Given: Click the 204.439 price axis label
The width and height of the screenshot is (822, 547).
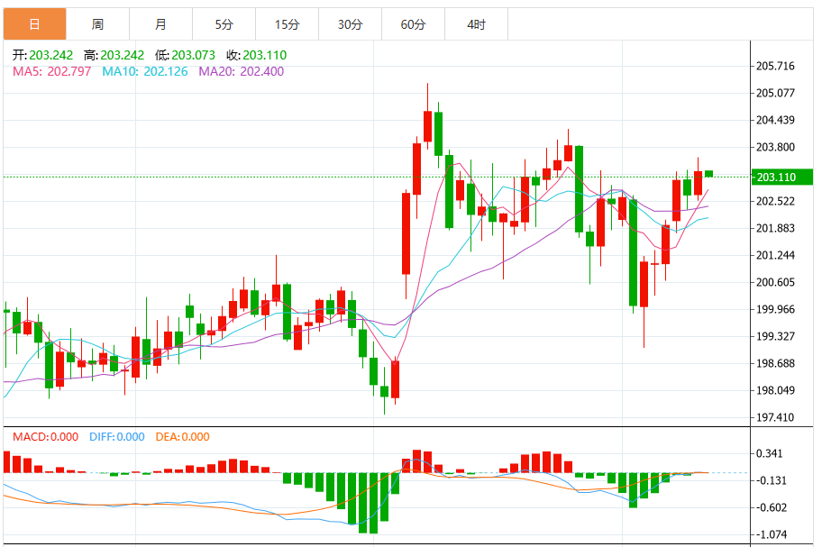Looking at the screenshot, I should (x=775, y=120).
